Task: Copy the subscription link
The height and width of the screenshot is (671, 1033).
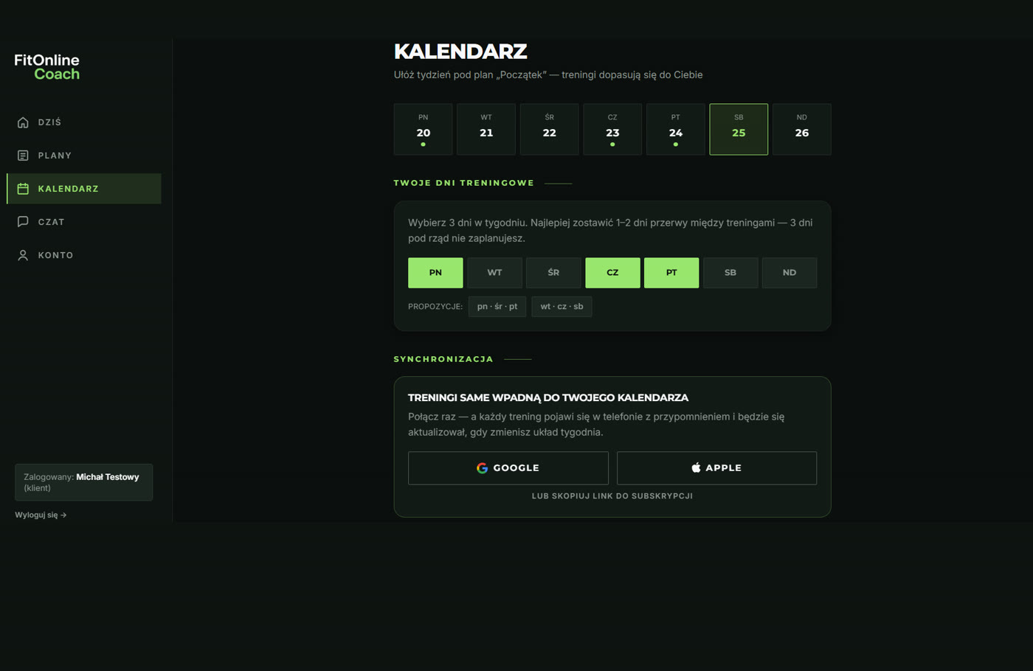Action: (612, 496)
